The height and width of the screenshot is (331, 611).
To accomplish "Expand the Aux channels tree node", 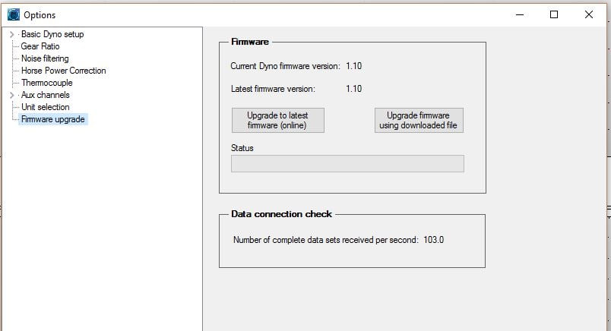I will coord(11,95).
